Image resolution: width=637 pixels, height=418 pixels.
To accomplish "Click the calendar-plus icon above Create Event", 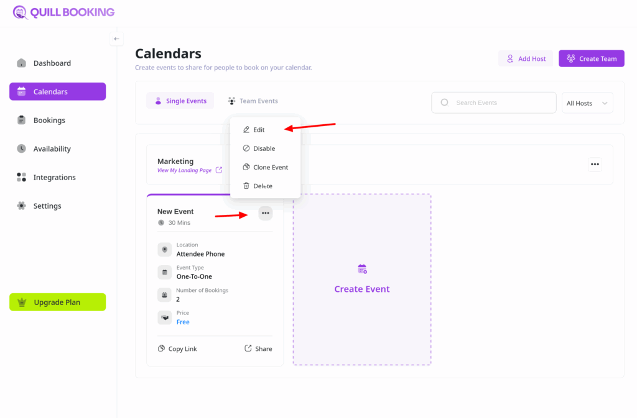I will pos(362,269).
